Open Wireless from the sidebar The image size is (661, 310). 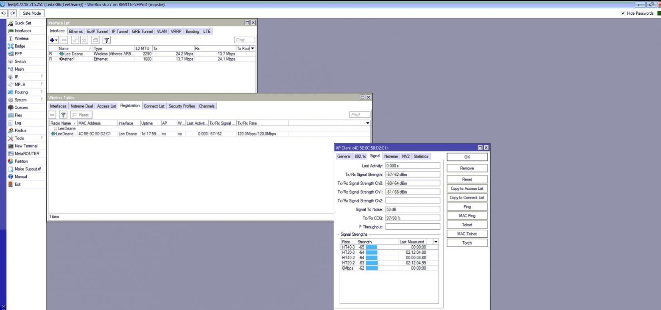(22, 38)
